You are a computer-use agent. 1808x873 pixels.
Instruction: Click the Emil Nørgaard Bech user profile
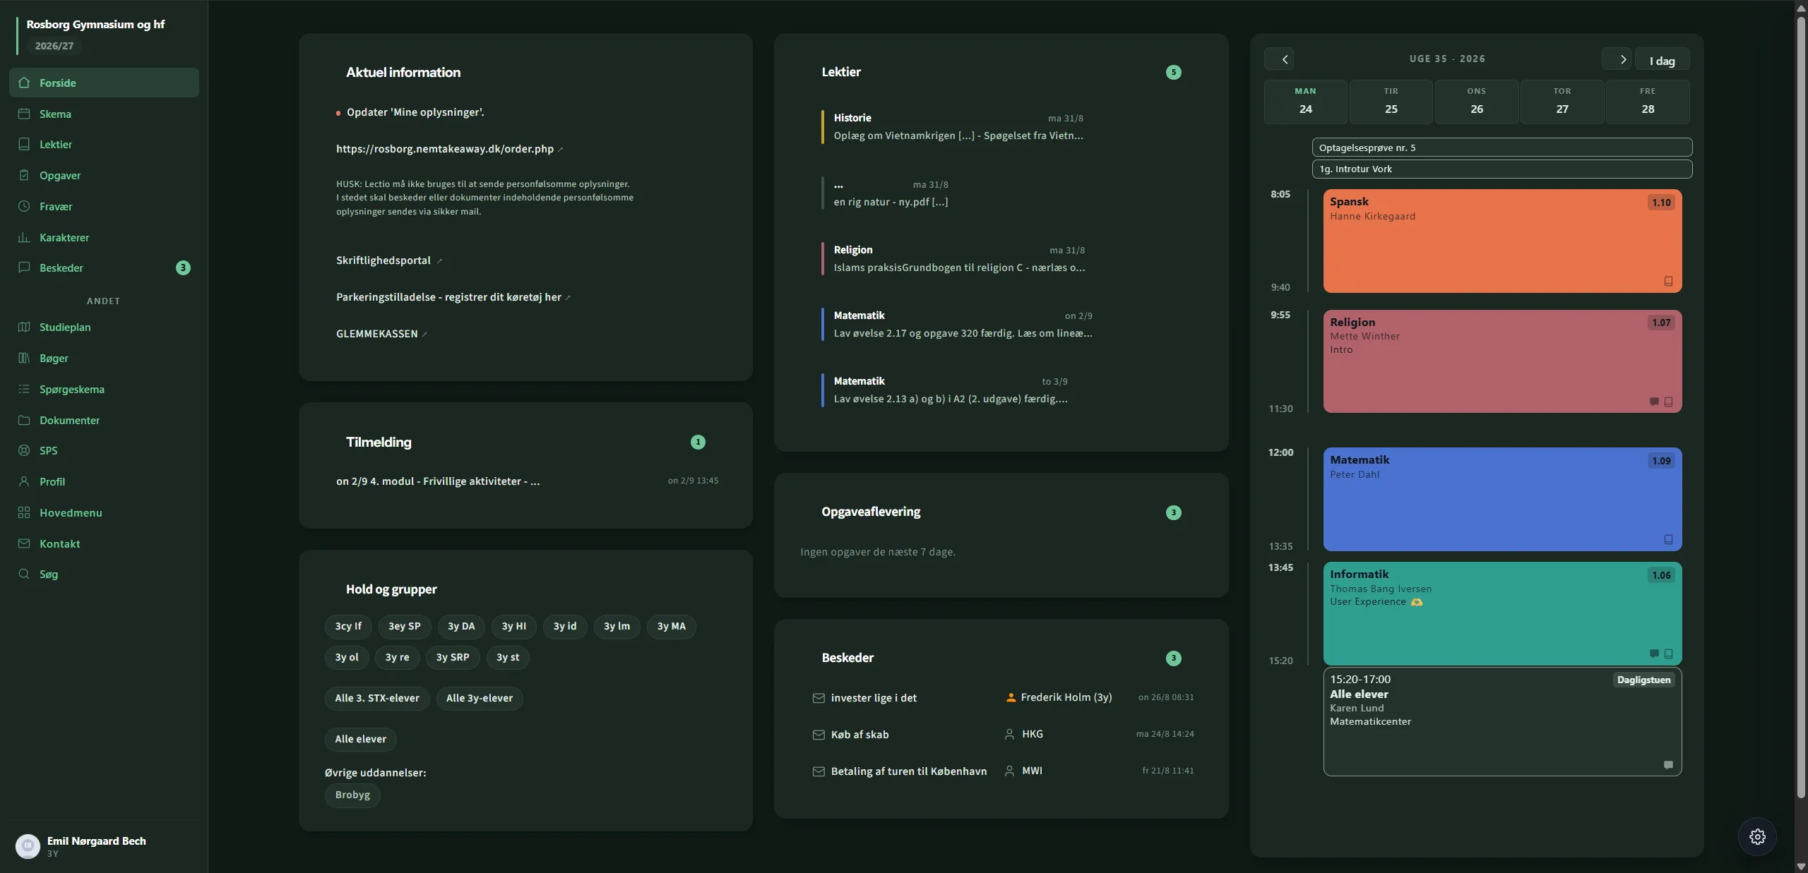(104, 845)
